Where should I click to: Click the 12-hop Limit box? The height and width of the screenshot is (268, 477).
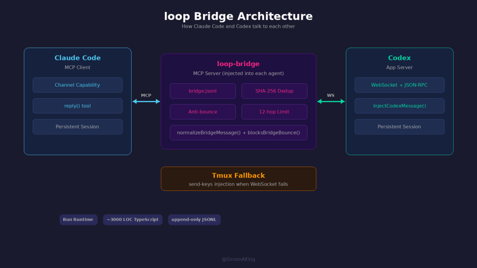click(x=274, y=112)
